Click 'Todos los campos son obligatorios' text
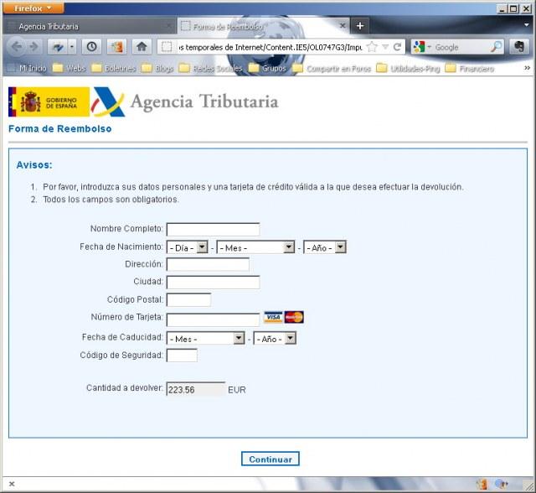 point(111,199)
